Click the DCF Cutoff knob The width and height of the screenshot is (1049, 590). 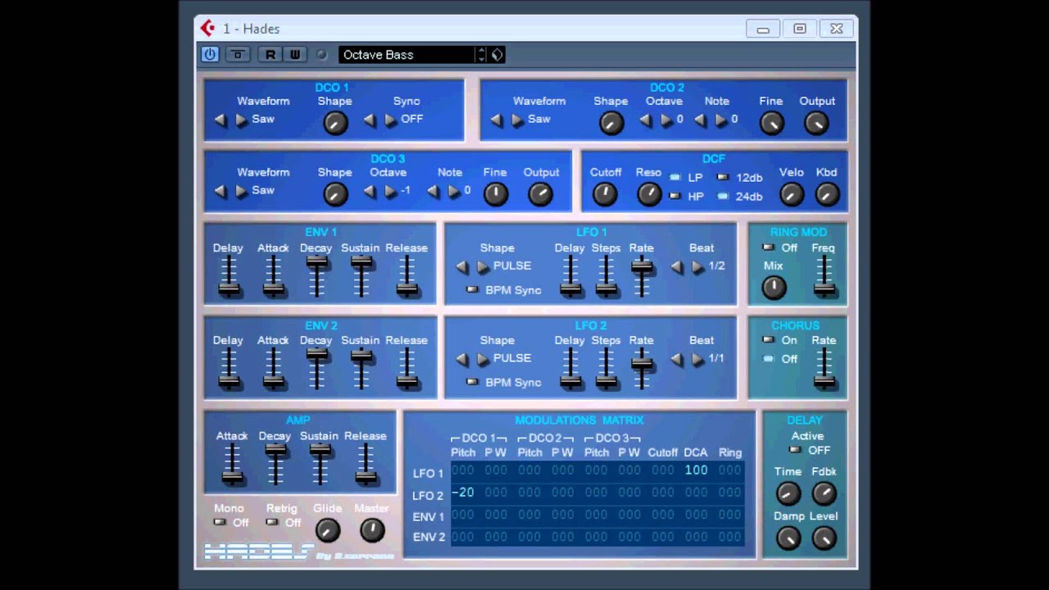[x=605, y=194]
